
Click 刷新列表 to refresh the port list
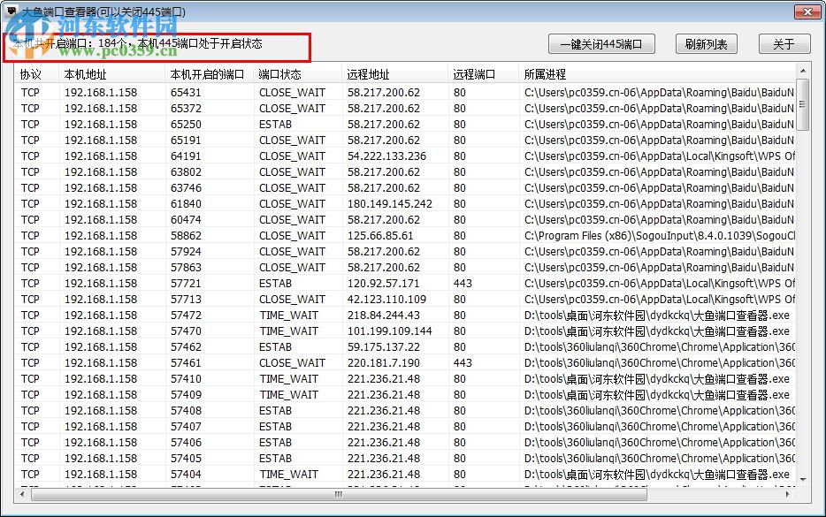pos(706,43)
